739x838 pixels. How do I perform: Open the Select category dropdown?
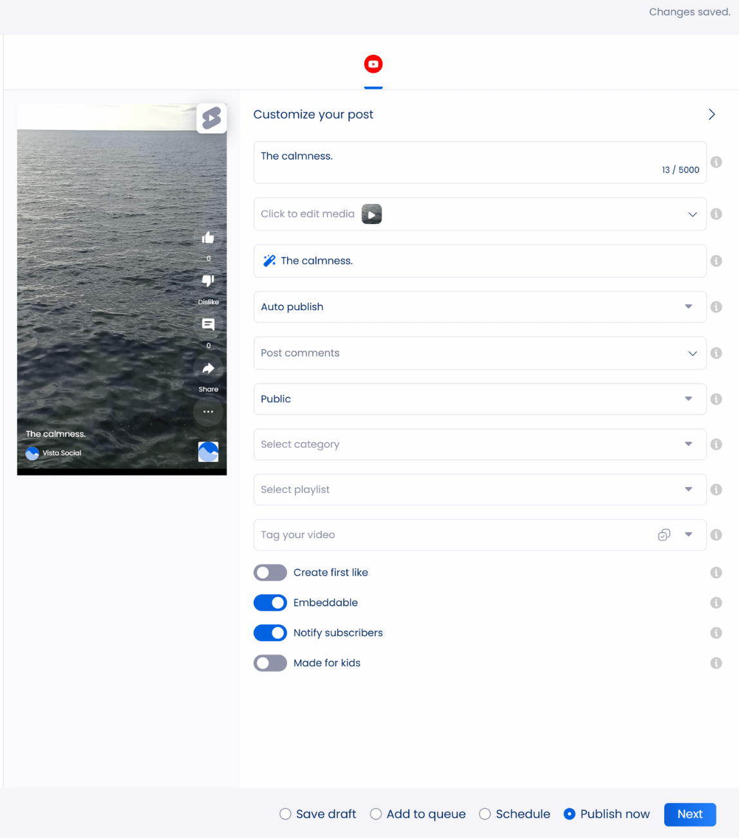coord(480,445)
